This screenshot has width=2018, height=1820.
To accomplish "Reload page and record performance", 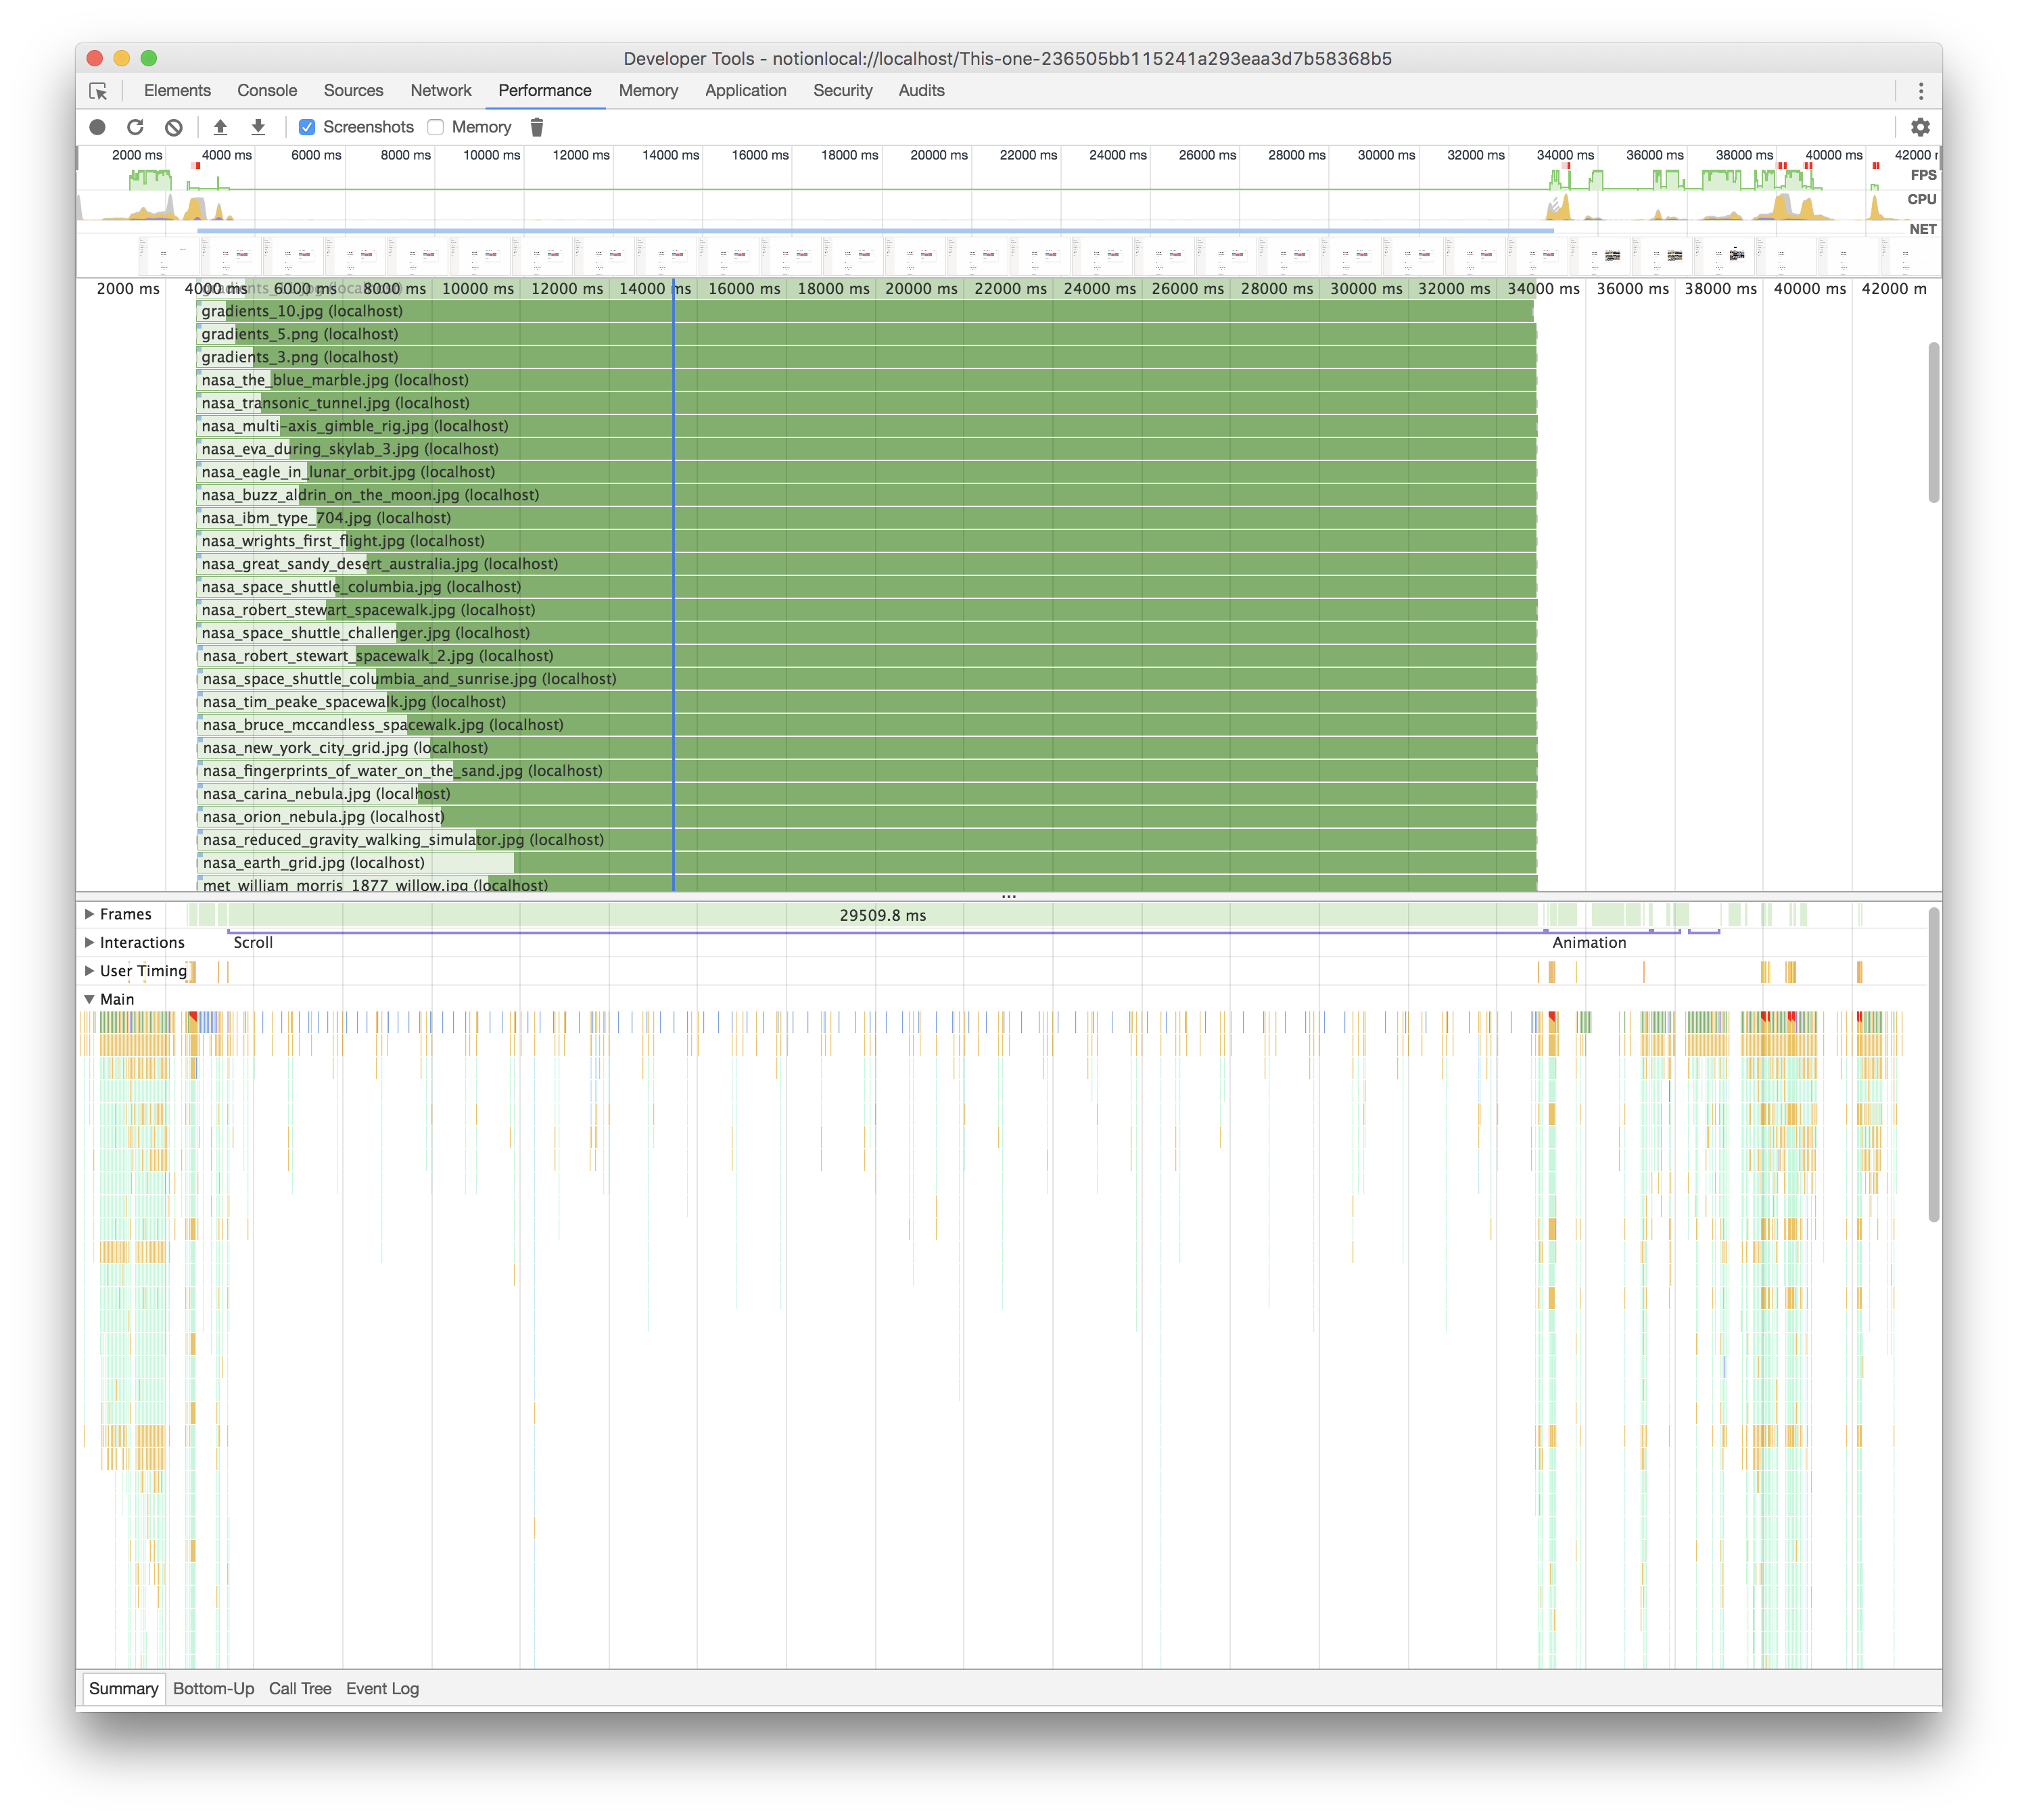I will click(x=135, y=127).
